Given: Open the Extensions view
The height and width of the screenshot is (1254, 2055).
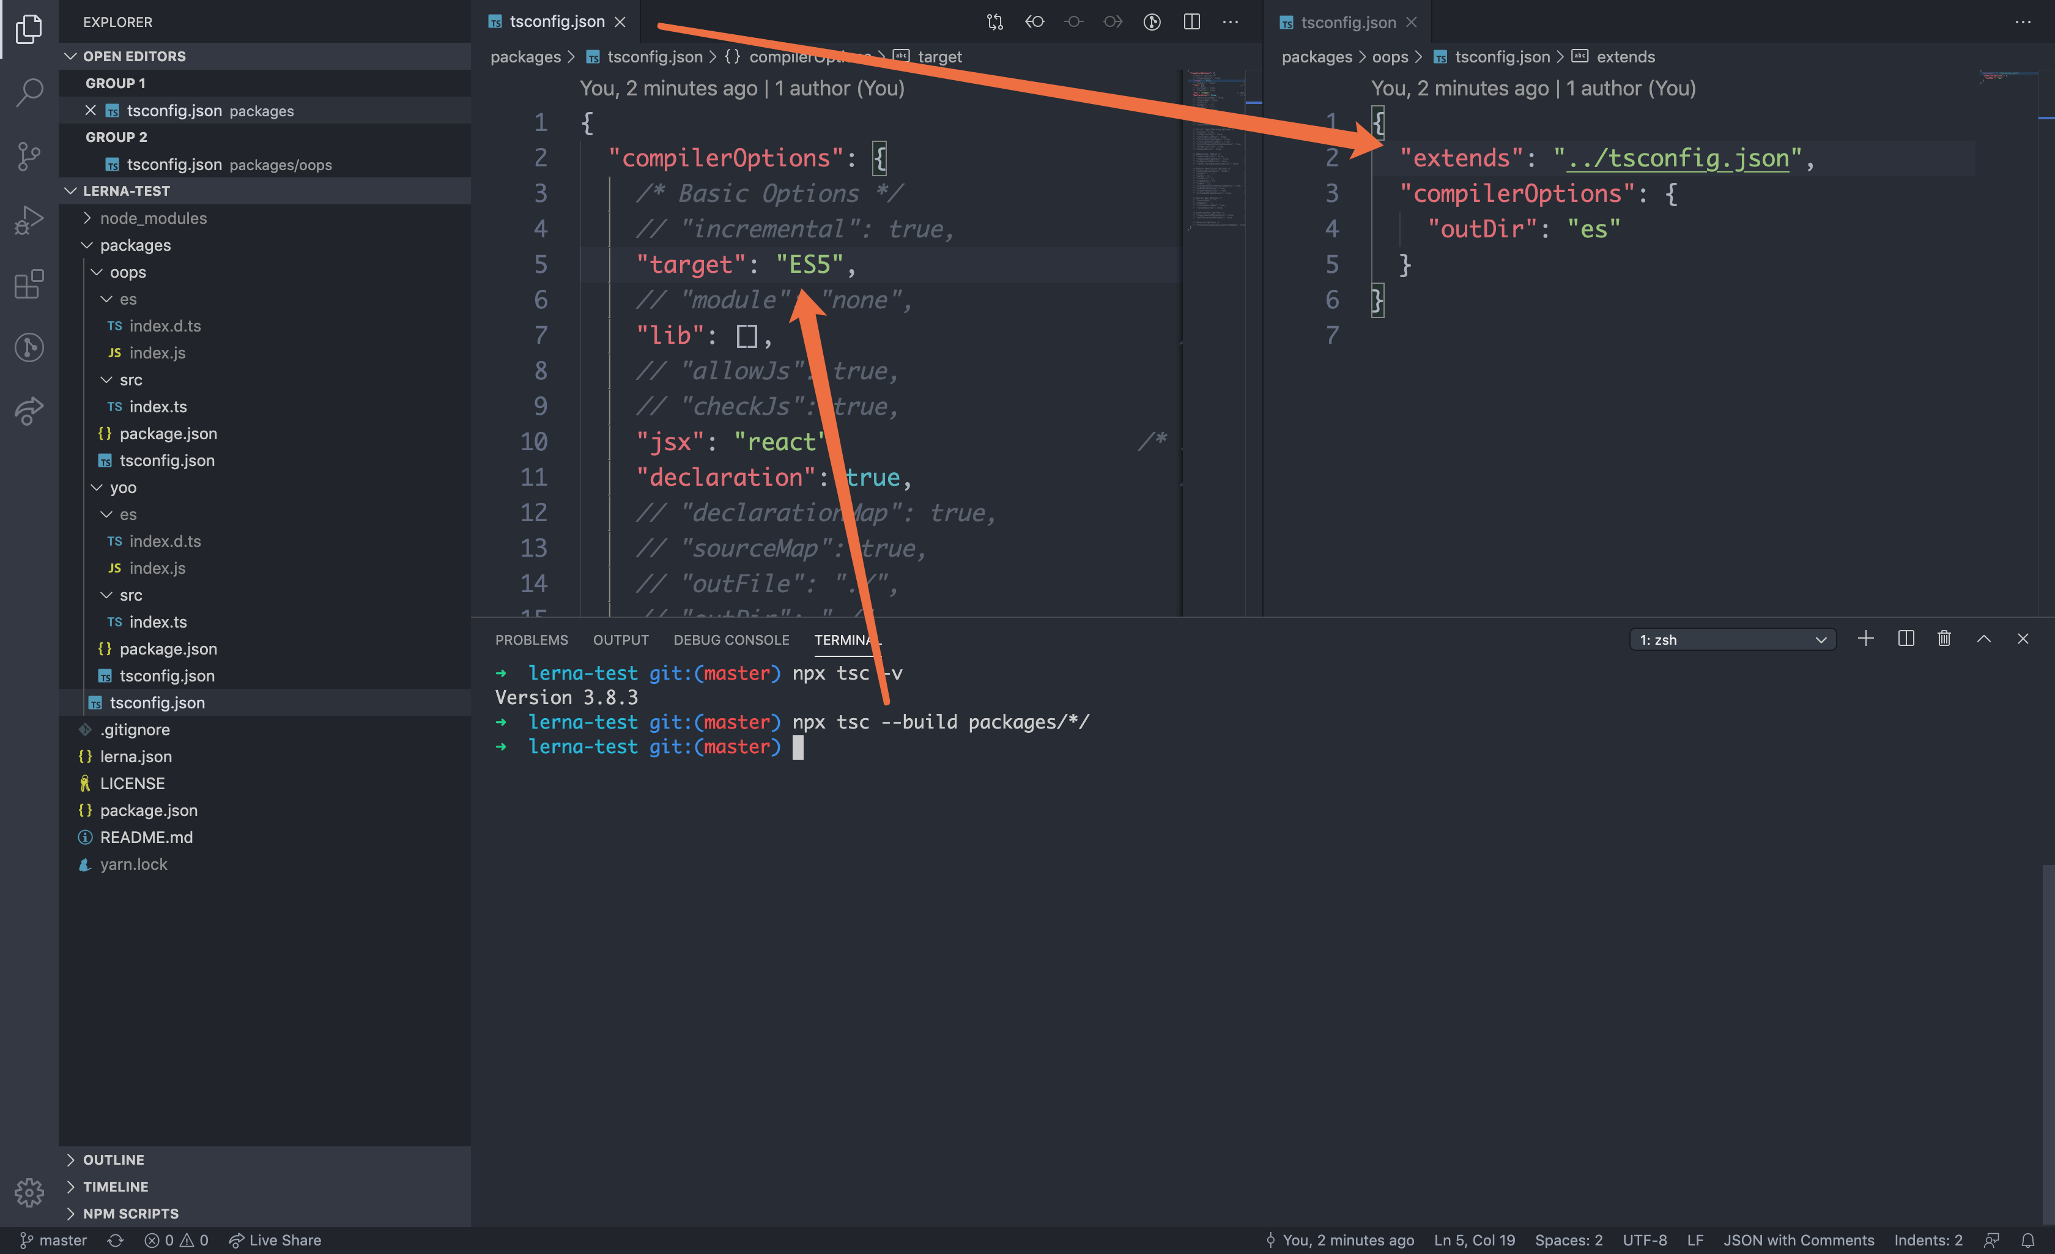Looking at the screenshot, I should [29, 284].
